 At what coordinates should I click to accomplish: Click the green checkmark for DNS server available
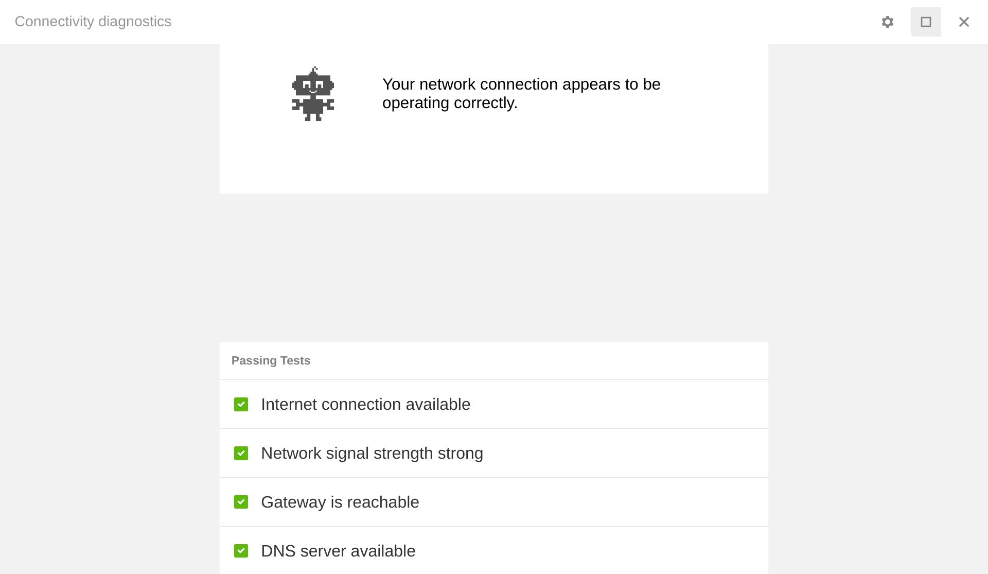point(241,551)
